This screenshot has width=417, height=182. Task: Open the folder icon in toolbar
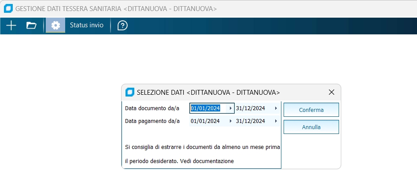[x=31, y=26]
